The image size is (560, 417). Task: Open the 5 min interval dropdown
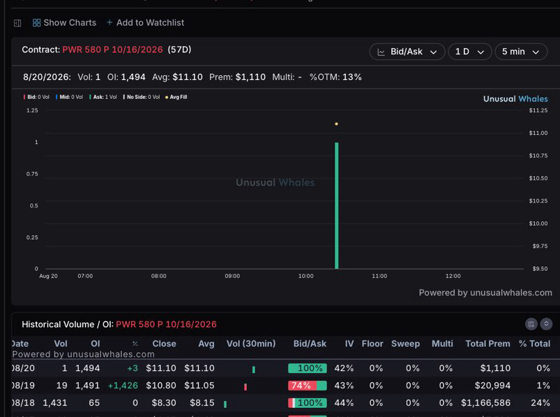pos(521,52)
